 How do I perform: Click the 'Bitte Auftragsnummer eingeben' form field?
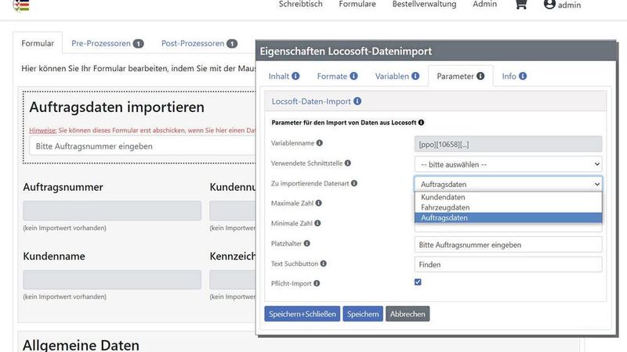coord(143,146)
